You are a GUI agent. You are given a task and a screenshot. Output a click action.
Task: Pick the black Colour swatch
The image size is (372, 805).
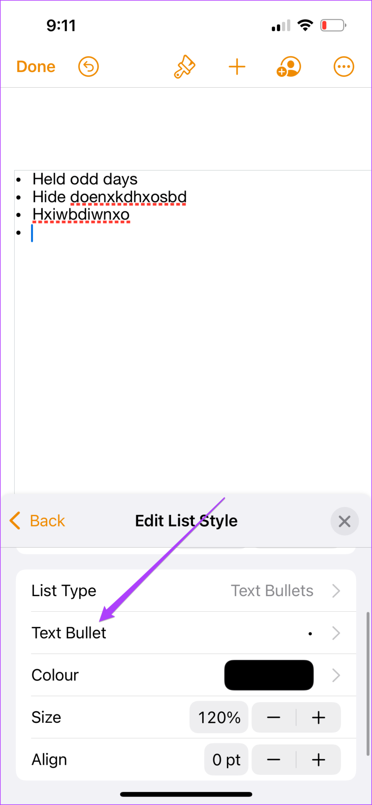pos(269,675)
